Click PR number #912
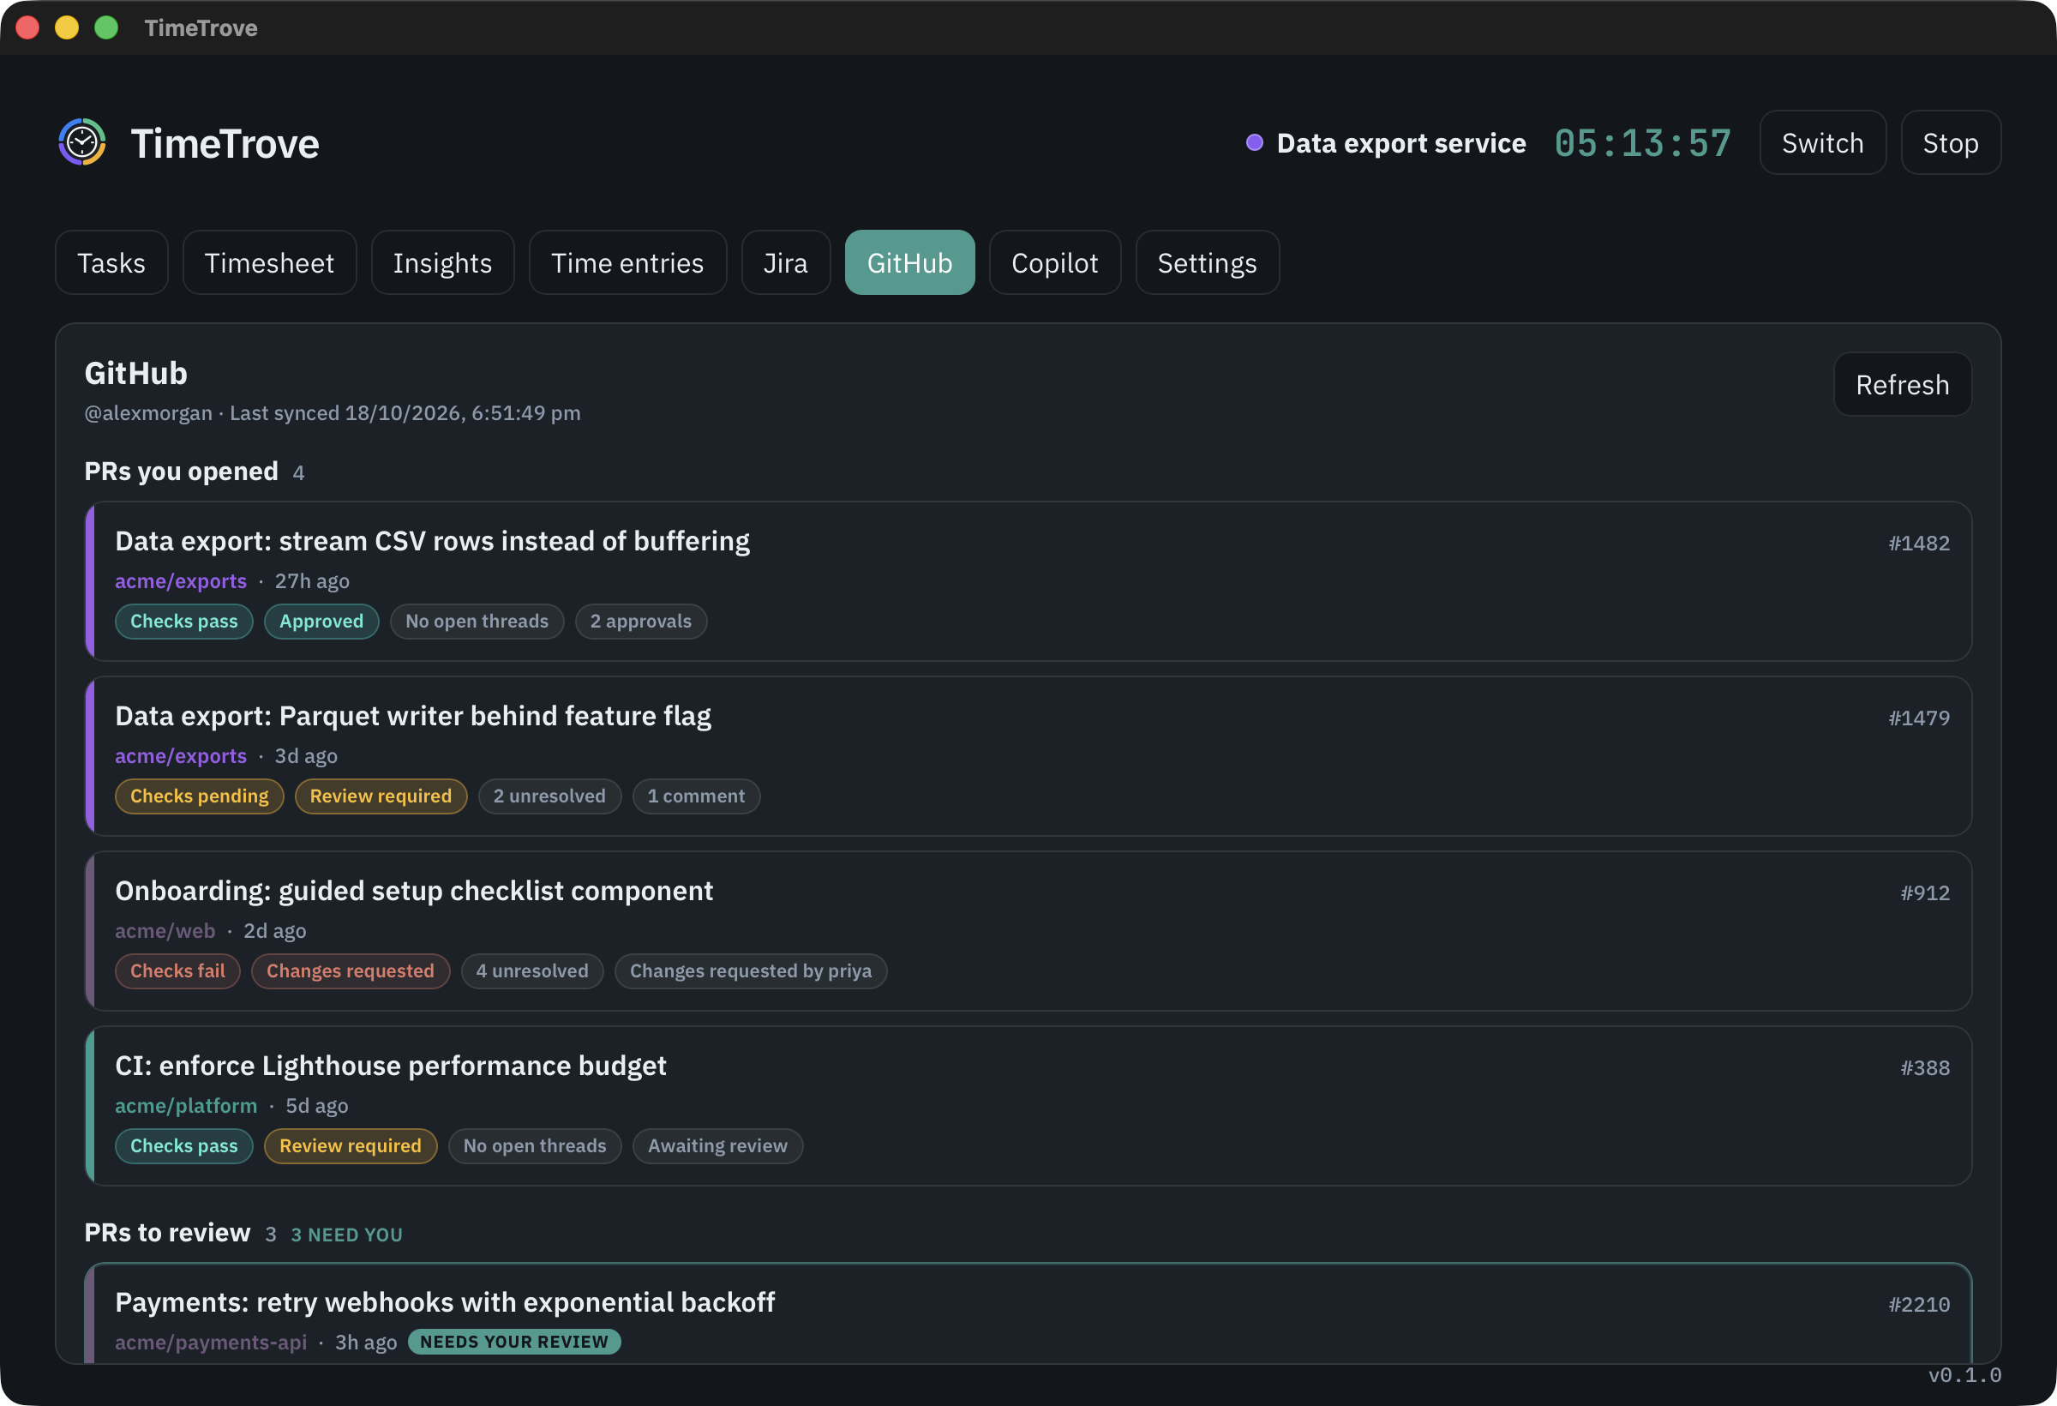Image resolution: width=2057 pixels, height=1406 pixels. 1925,892
